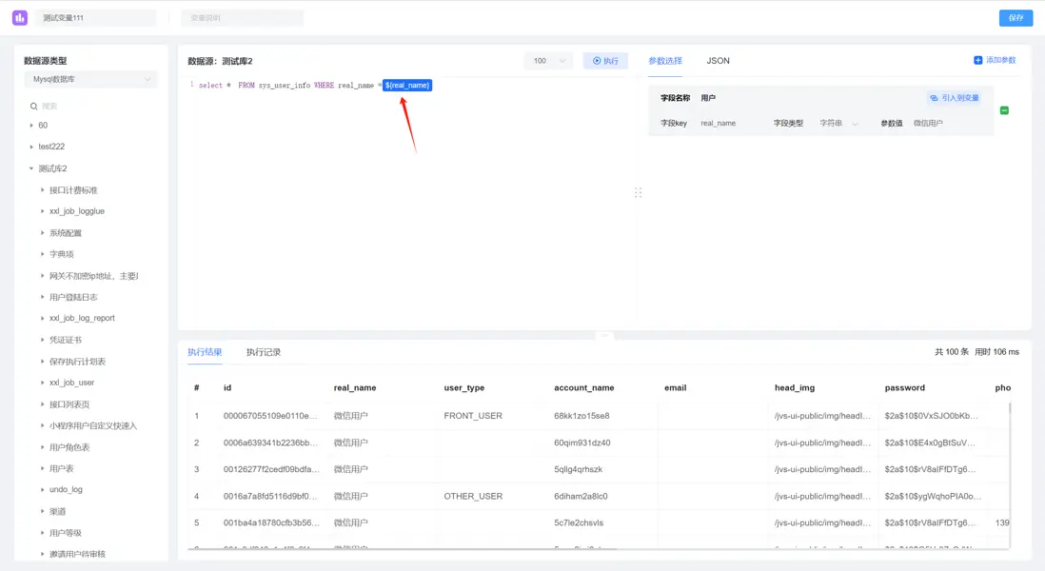This screenshot has height=571, width=1045.
Task: Click the magnifier search icon
Action: (33, 106)
